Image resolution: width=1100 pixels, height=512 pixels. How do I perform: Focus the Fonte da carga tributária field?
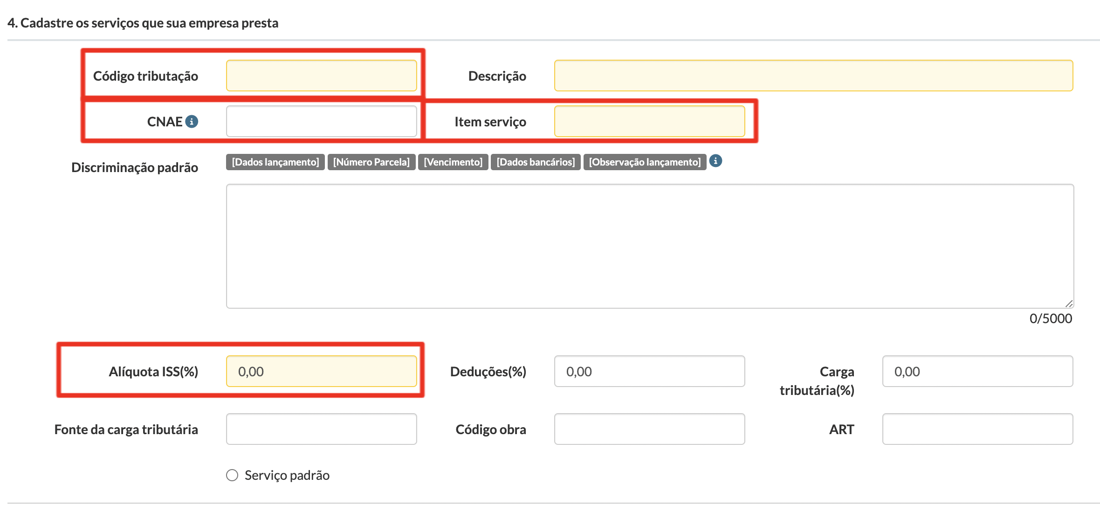click(322, 429)
